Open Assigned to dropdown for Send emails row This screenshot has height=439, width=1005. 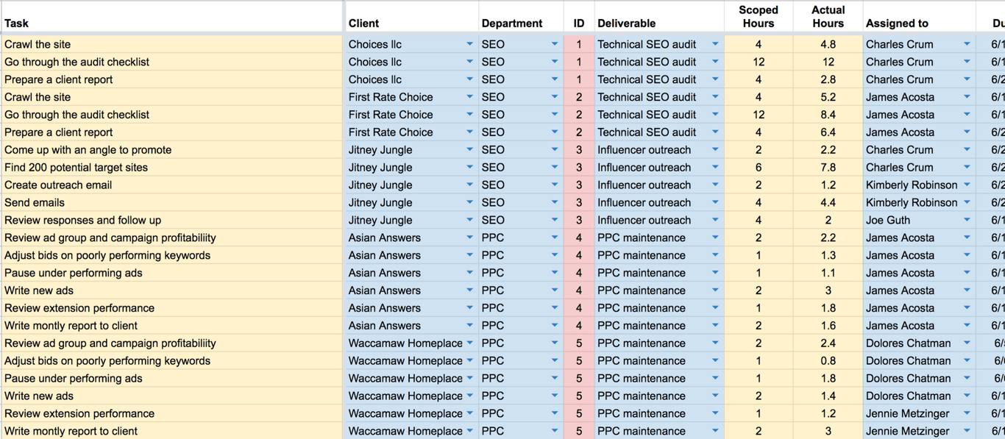(967, 202)
